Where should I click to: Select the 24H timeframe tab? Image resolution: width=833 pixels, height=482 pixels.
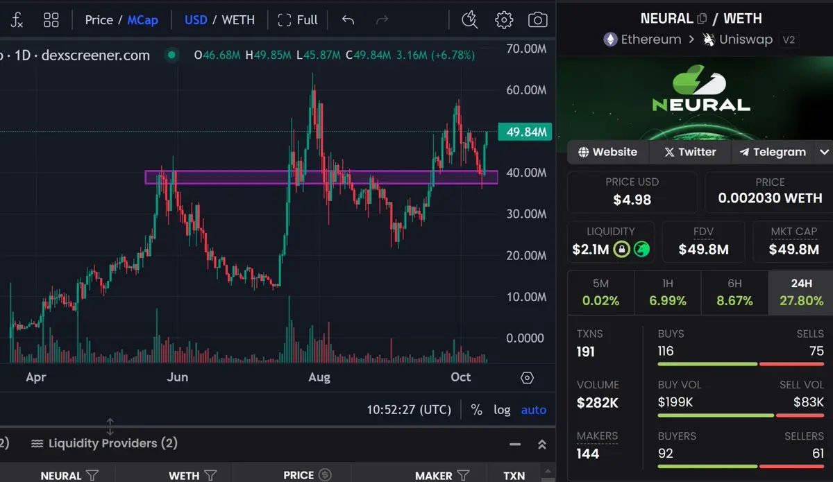(802, 292)
